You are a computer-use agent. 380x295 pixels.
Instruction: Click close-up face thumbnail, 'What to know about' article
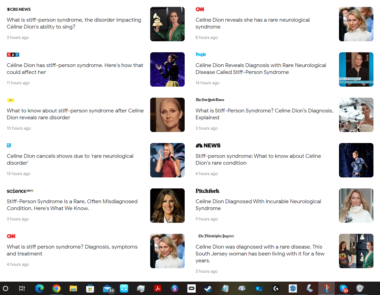pyautogui.click(x=167, y=115)
